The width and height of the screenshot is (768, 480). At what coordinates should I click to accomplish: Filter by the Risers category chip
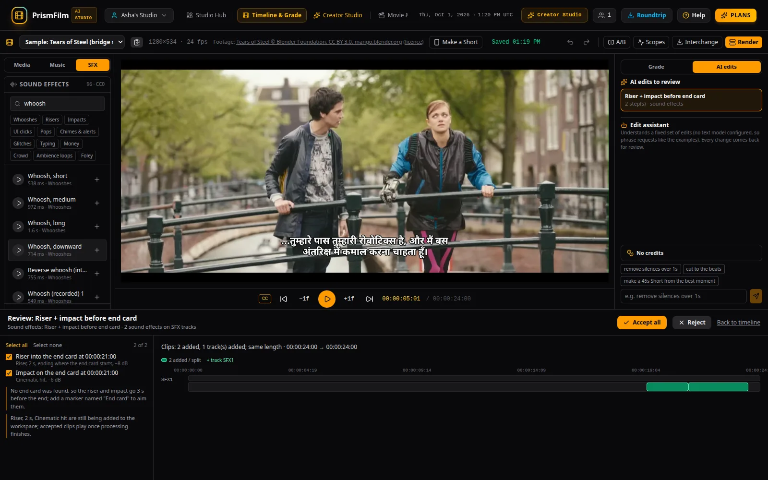52,120
